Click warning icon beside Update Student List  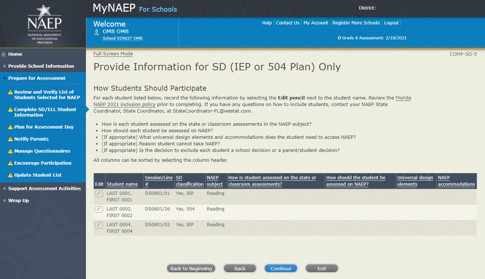(x=11, y=175)
